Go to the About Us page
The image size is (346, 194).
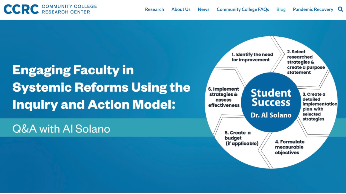point(181,9)
